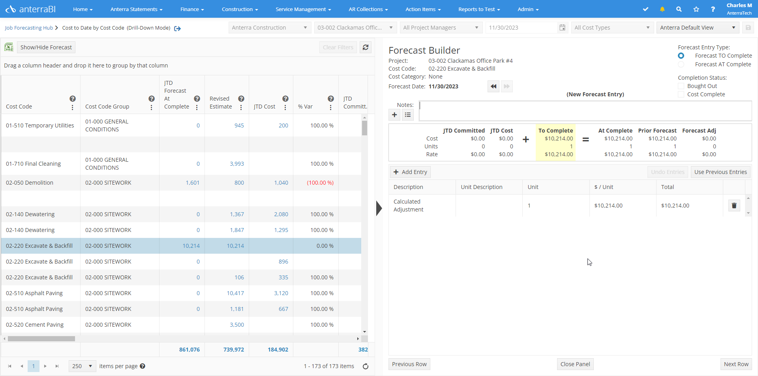758x376 pixels.
Task: Click the favorites star icon
Action: [696, 9]
